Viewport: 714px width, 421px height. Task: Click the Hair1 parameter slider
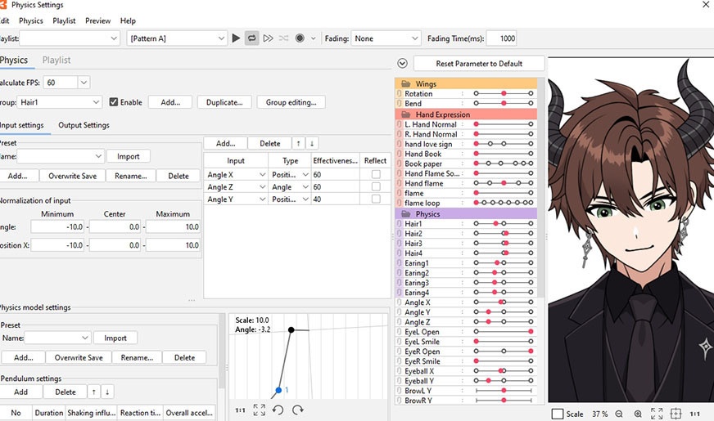click(504, 224)
